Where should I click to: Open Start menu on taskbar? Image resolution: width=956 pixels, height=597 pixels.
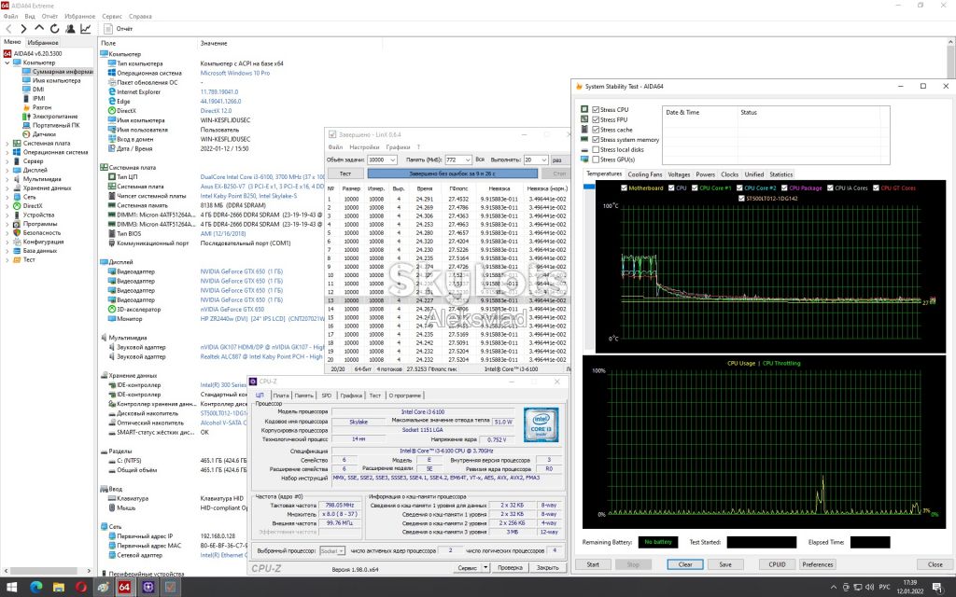pos(11,588)
